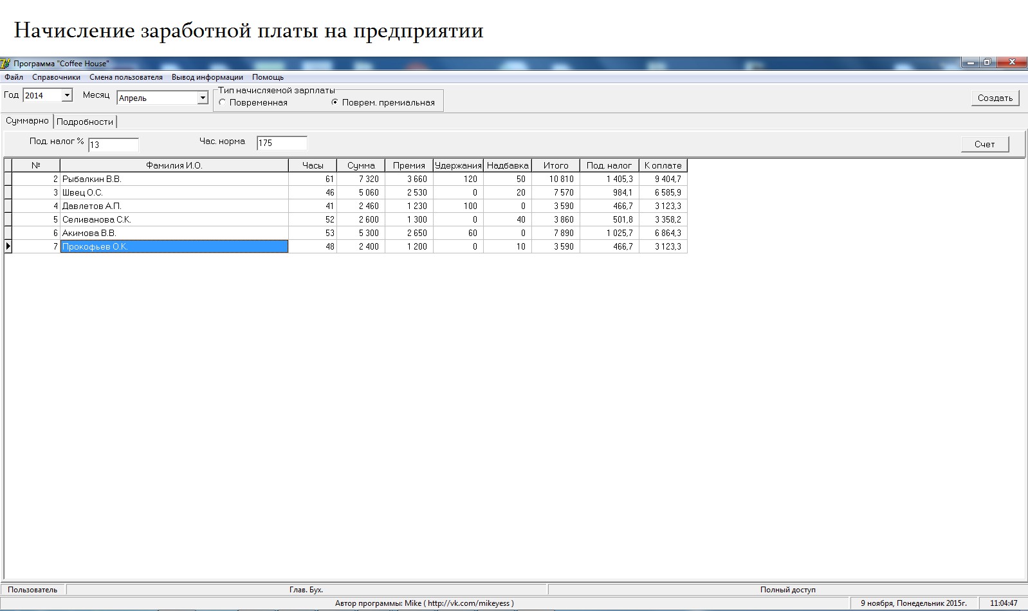Click the Сумма value 7 320

point(369,179)
